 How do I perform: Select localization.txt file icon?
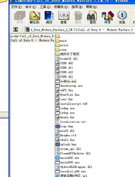pos(58,122)
